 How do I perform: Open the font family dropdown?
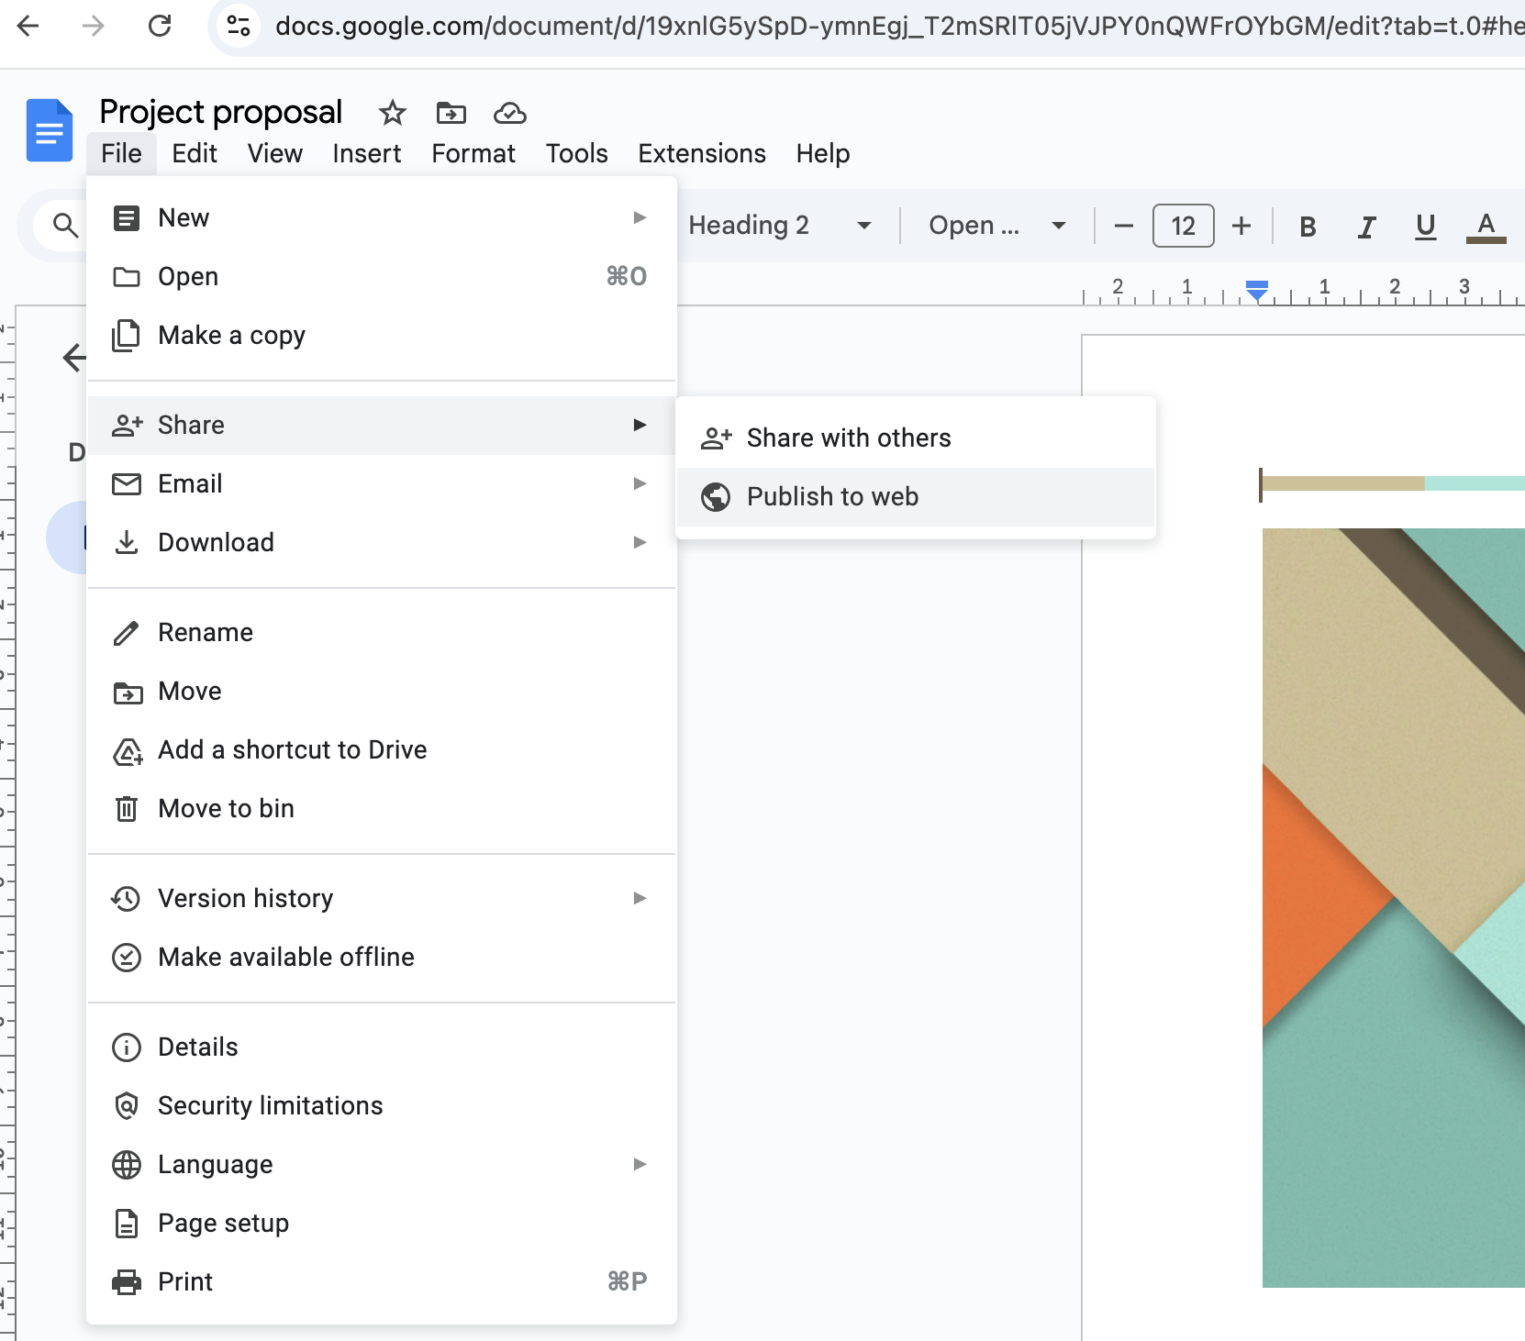[x=997, y=226]
